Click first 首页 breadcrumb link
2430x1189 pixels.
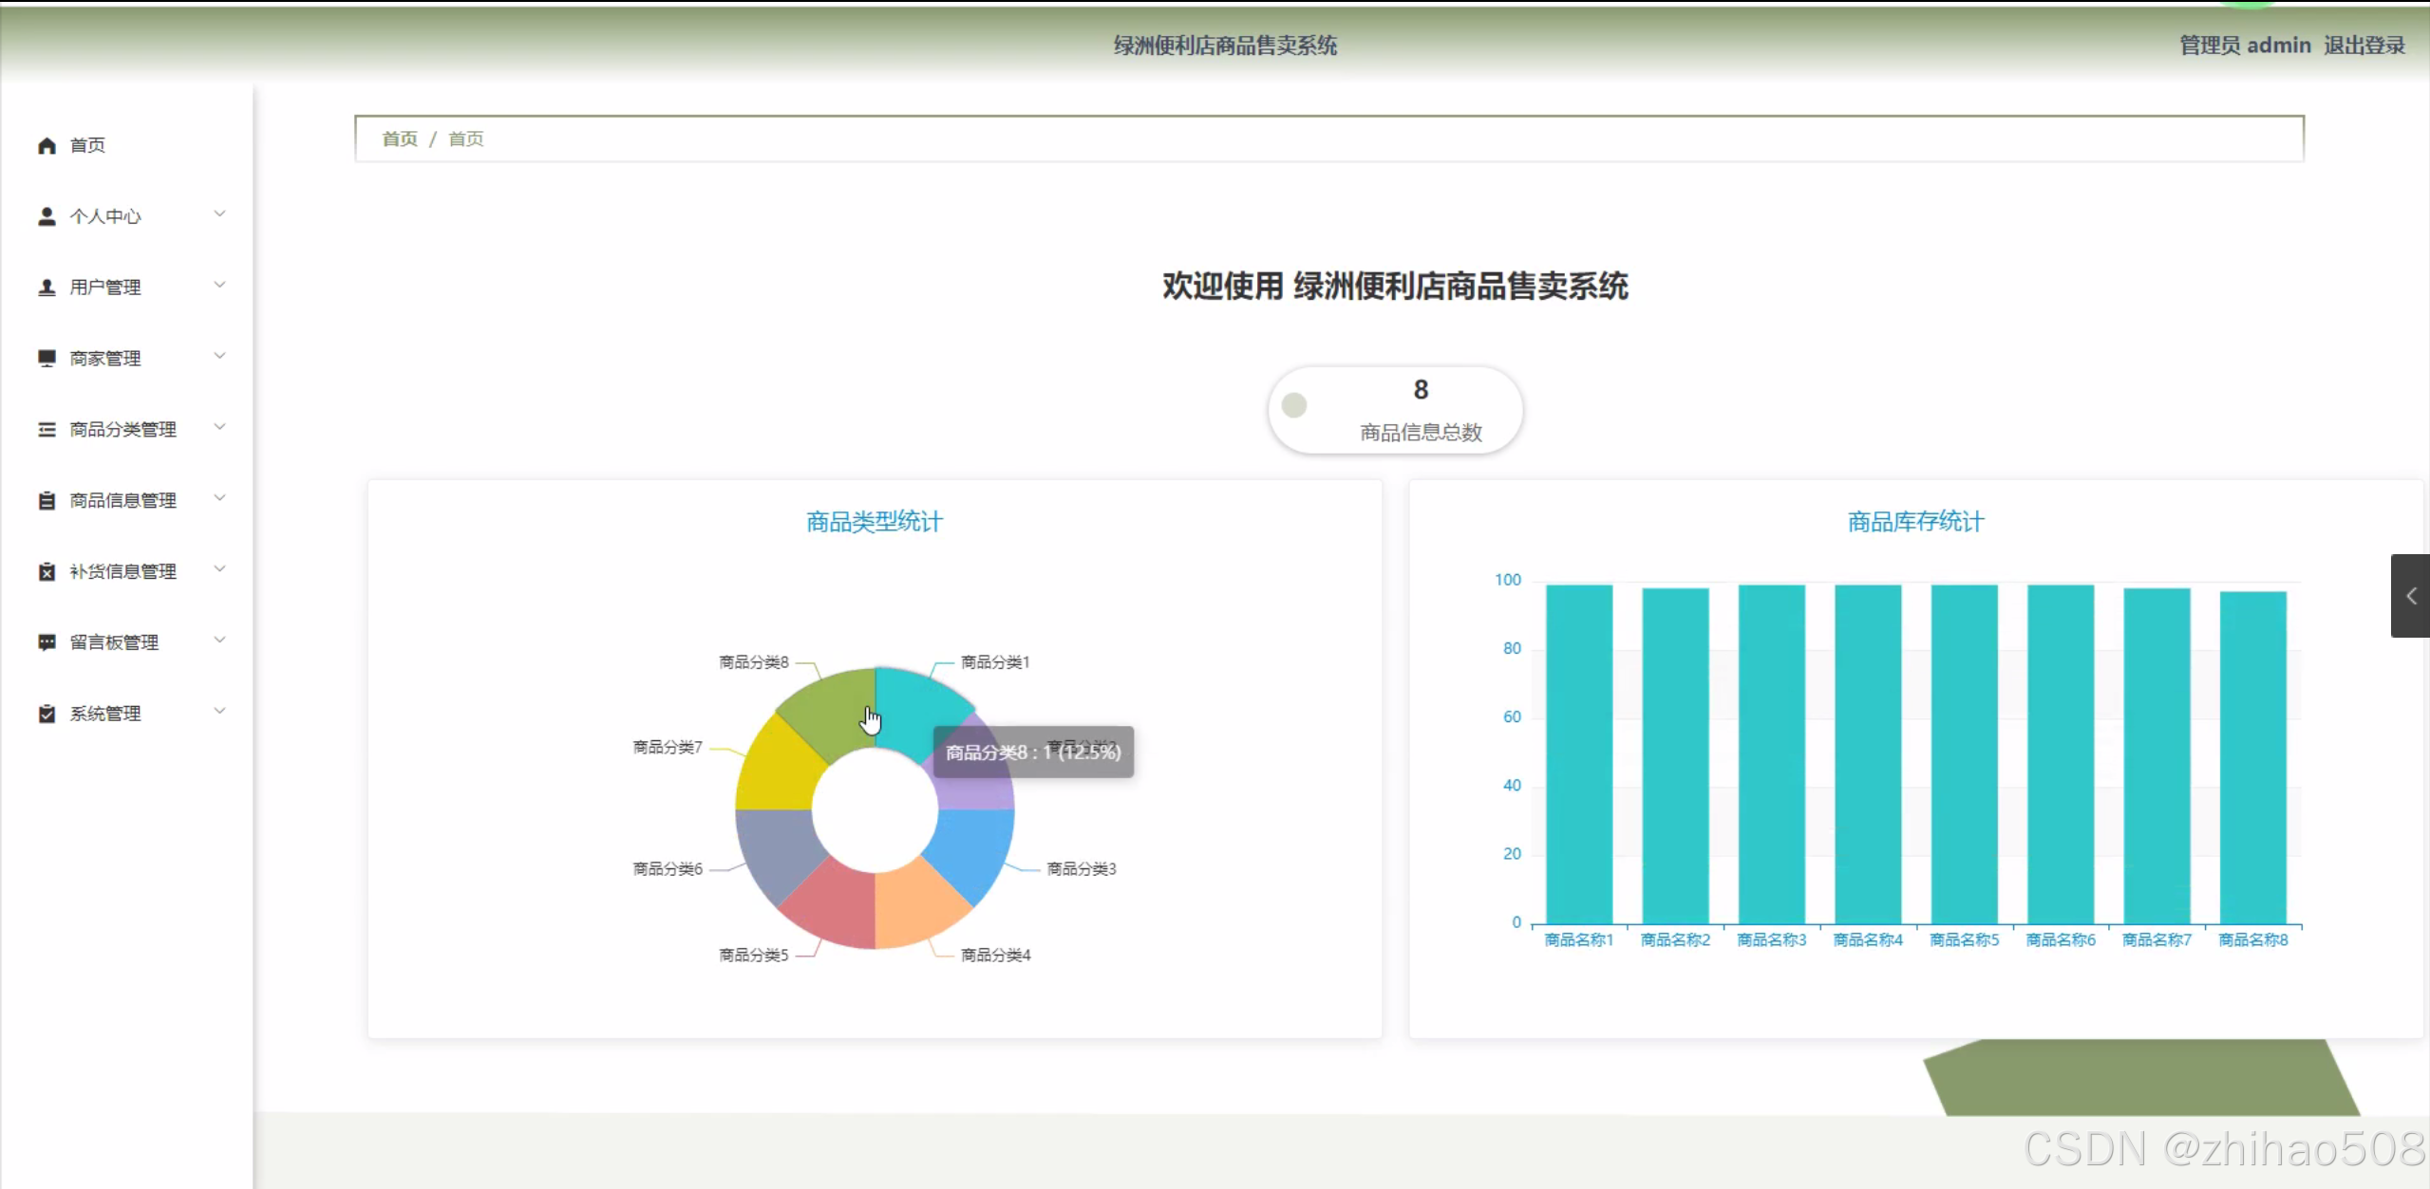(x=399, y=139)
